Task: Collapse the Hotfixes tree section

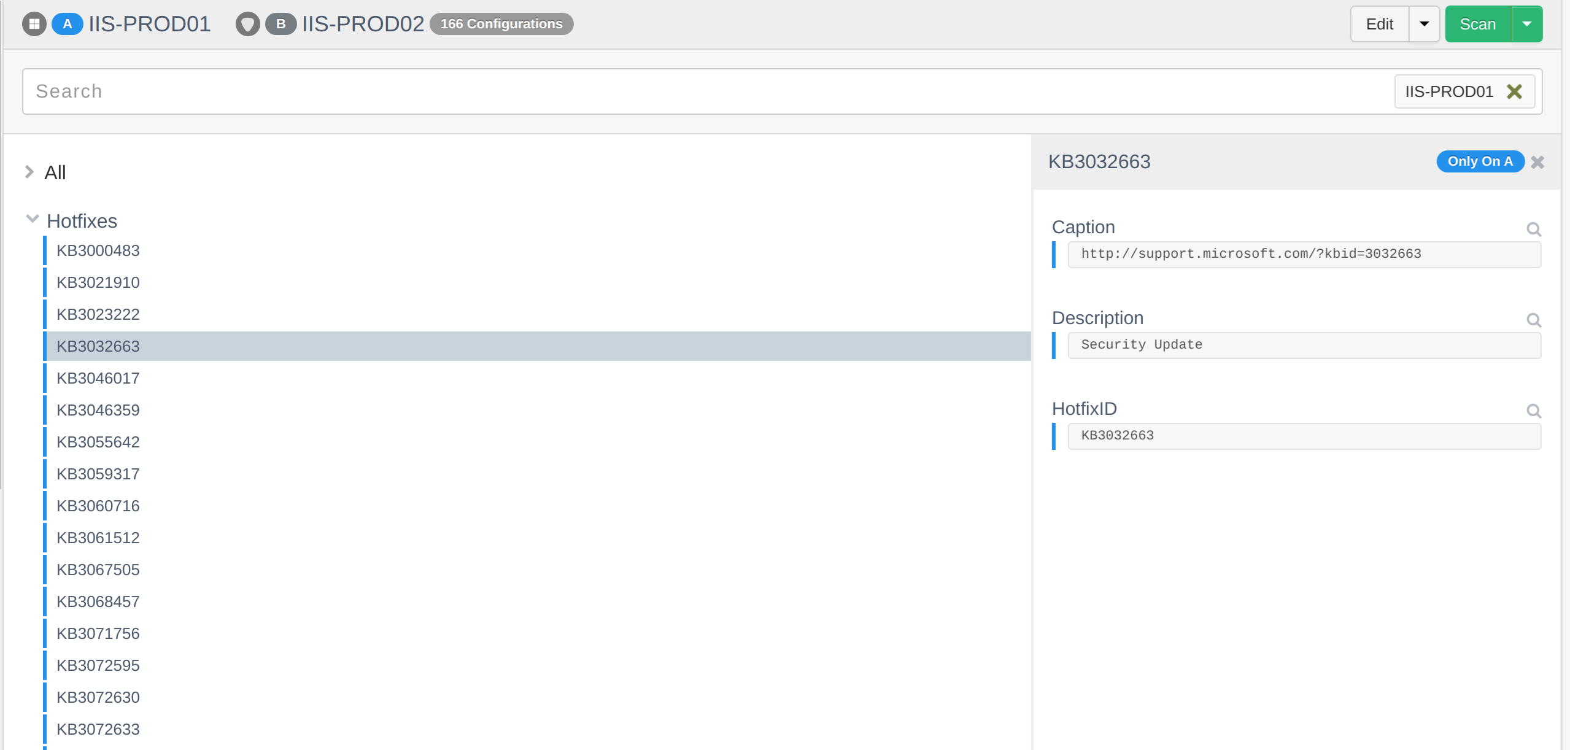Action: point(33,218)
